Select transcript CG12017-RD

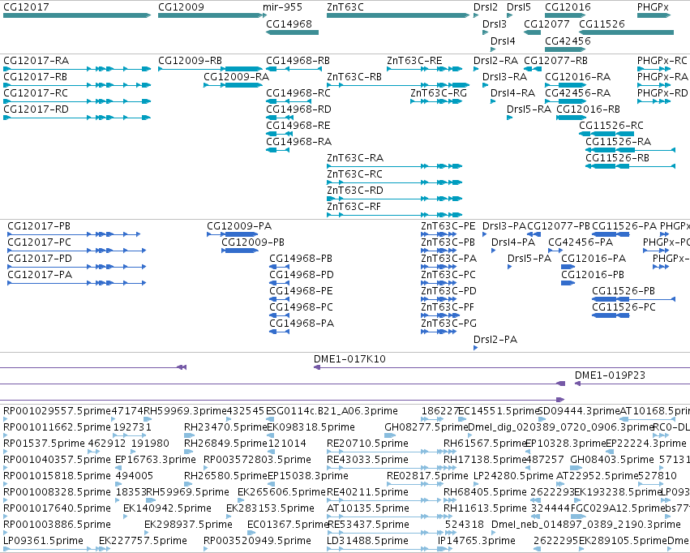point(77,118)
